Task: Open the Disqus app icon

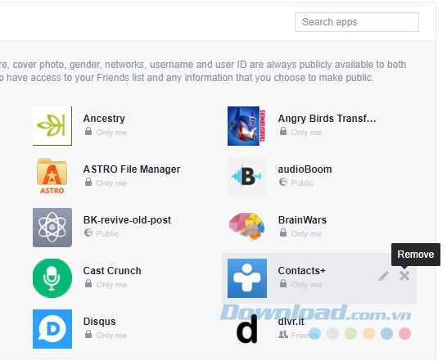Action: [52, 329]
